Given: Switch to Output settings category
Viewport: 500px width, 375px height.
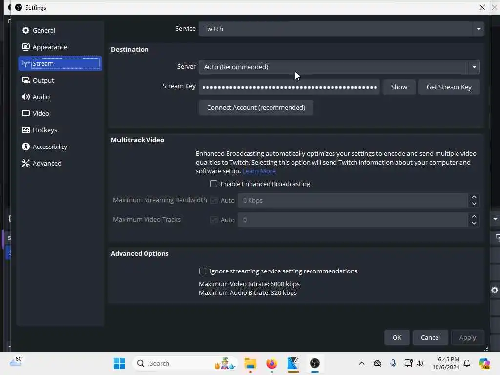Looking at the screenshot, I should pyautogui.click(x=60, y=80).
